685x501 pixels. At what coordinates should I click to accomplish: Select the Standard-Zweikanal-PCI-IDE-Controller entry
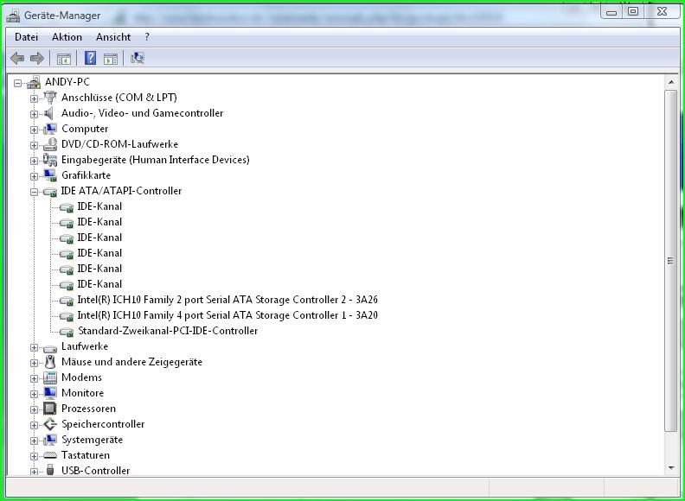point(168,331)
